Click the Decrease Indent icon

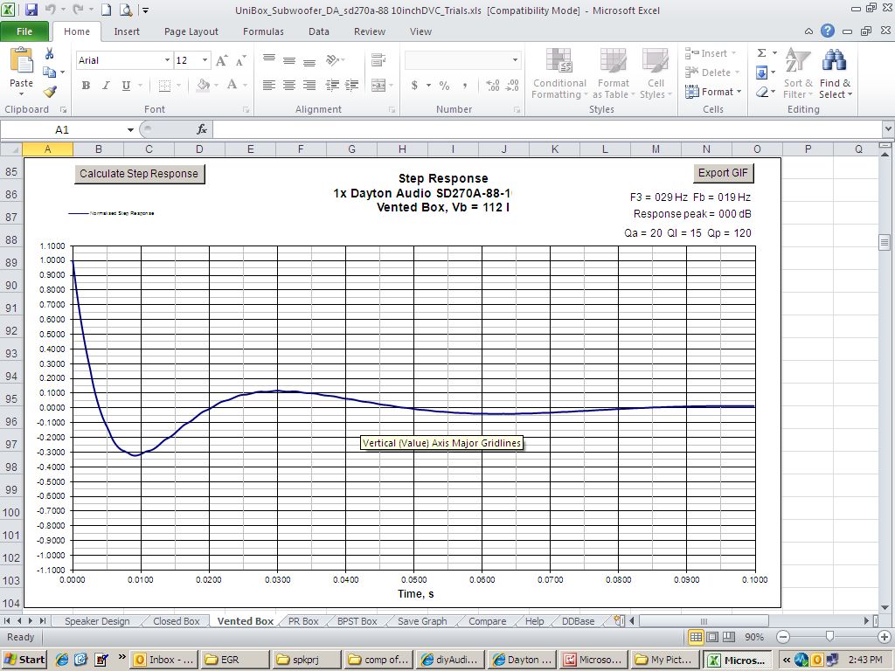click(332, 86)
